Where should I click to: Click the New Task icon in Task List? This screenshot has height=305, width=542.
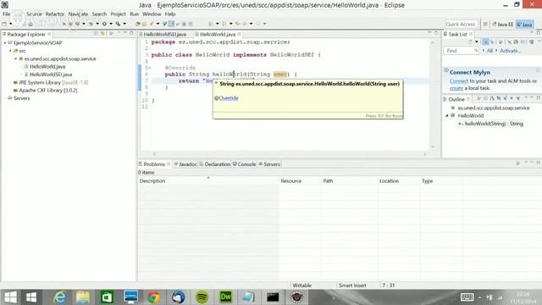pyautogui.click(x=471, y=42)
